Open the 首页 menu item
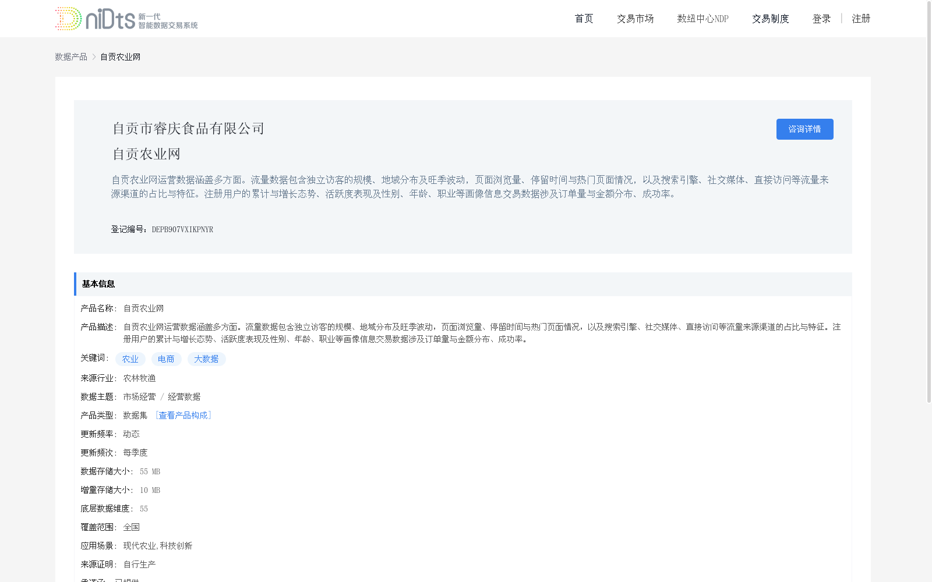Viewport: 932px width, 582px height. 584,19
